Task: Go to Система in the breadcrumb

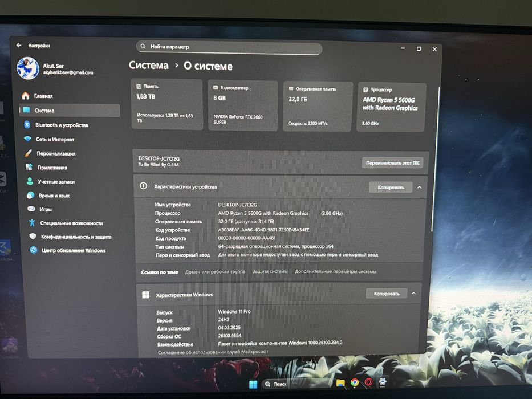Action: [149, 65]
